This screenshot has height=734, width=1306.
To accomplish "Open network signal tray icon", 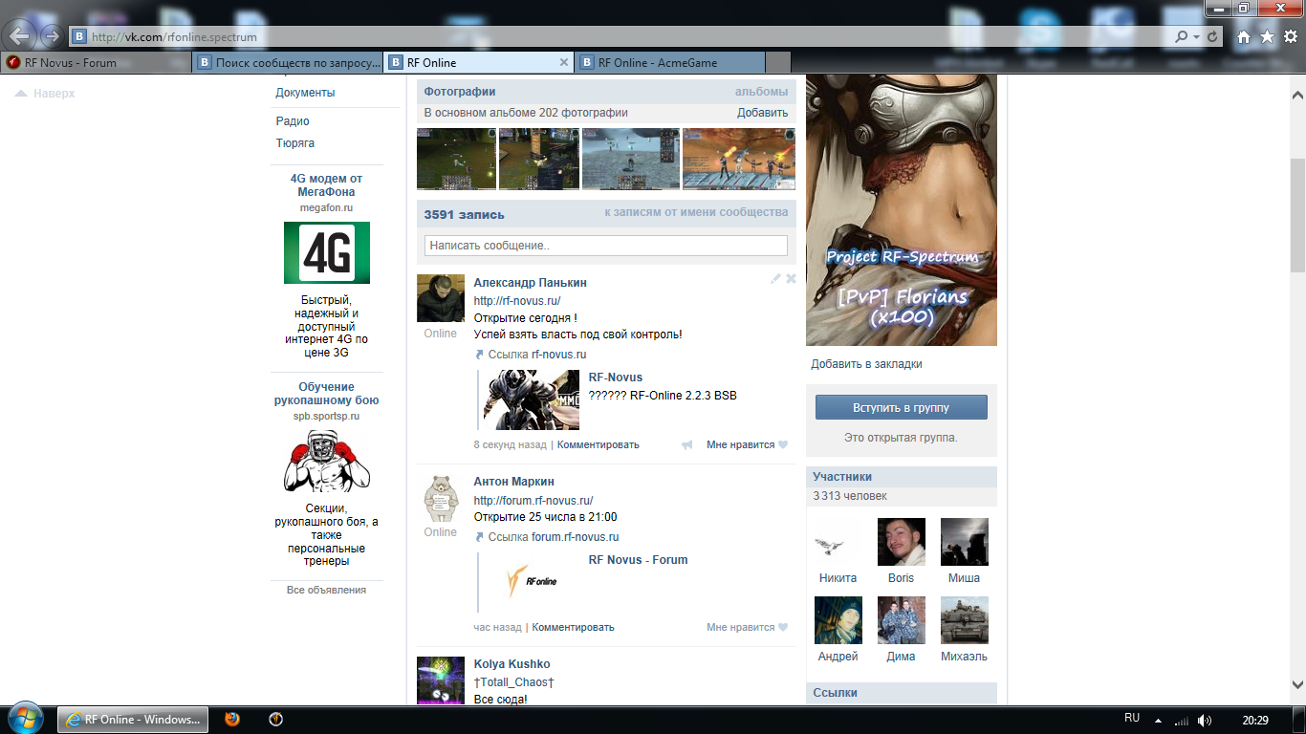I will point(1182,720).
